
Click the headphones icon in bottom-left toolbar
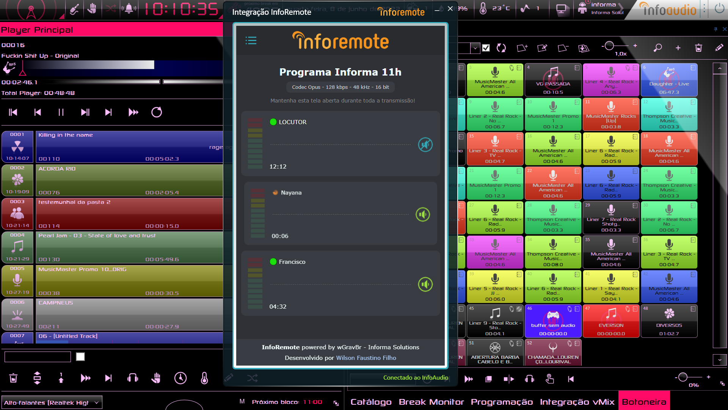[x=133, y=378]
